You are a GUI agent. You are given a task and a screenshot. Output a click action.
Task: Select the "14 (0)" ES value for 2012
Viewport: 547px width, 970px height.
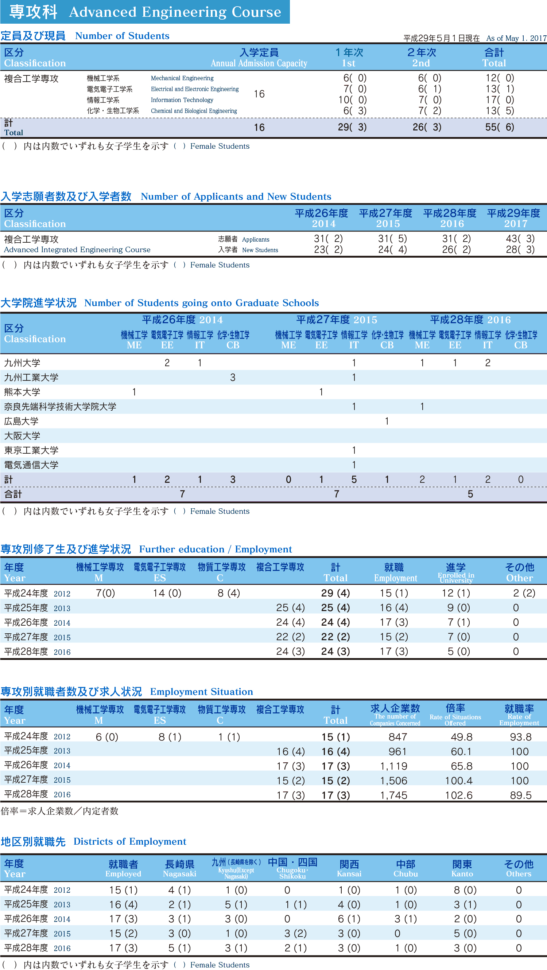click(167, 594)
